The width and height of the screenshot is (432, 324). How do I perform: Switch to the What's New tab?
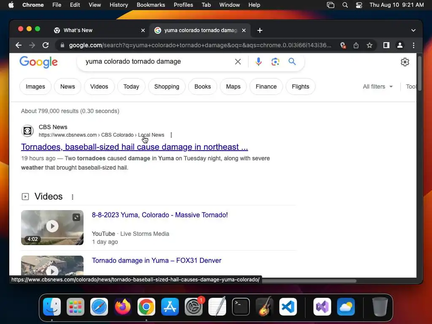pos(99,30)
